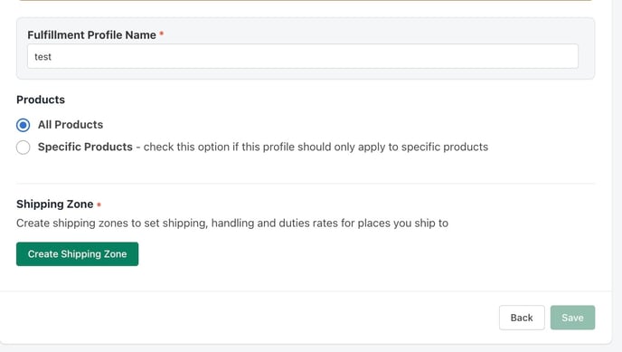This screenshot has height=352, width=622.
Task: Click the "Specific Products" bold label text
Action: 85,147
